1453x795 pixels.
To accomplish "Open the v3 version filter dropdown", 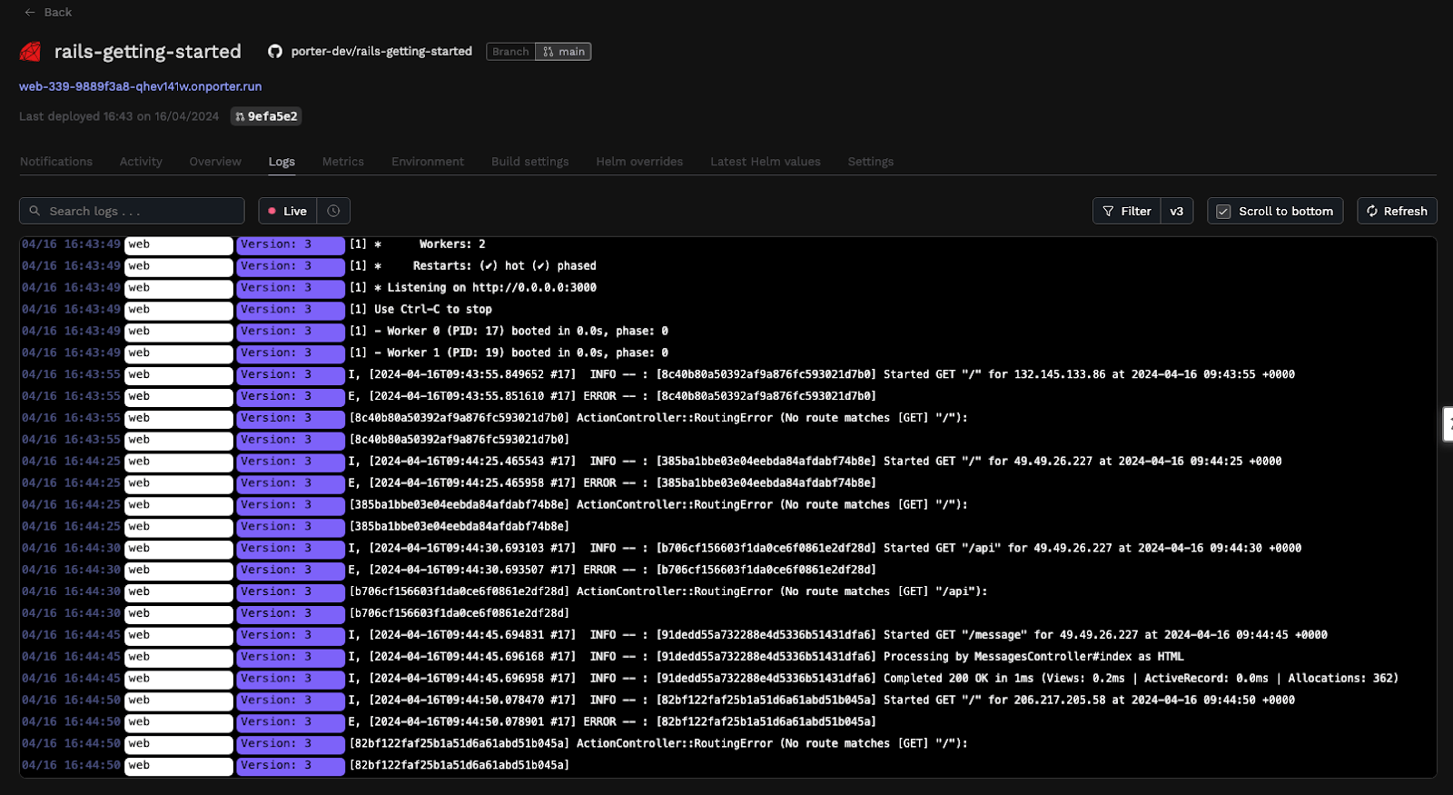I will tap(1177, 211).
